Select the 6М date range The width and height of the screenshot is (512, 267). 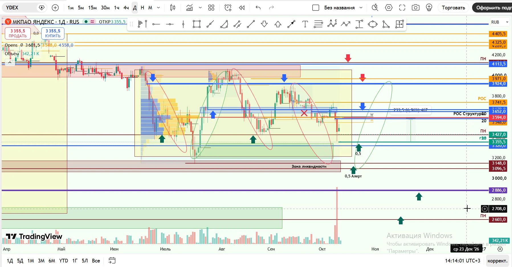52,261
